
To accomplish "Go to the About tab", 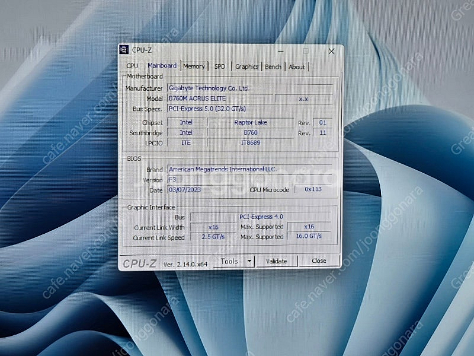I will coord(297,67).
